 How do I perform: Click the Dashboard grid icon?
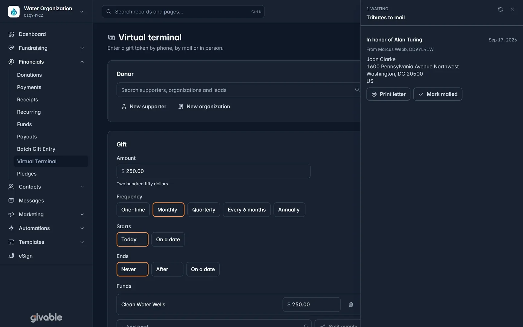click(x=11, y=34)
